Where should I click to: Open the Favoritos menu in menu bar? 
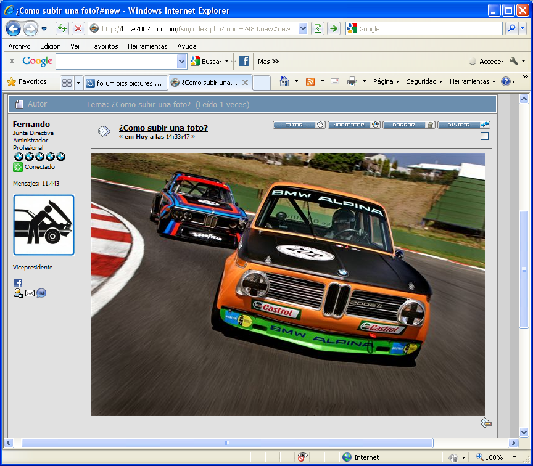[104, 46]
